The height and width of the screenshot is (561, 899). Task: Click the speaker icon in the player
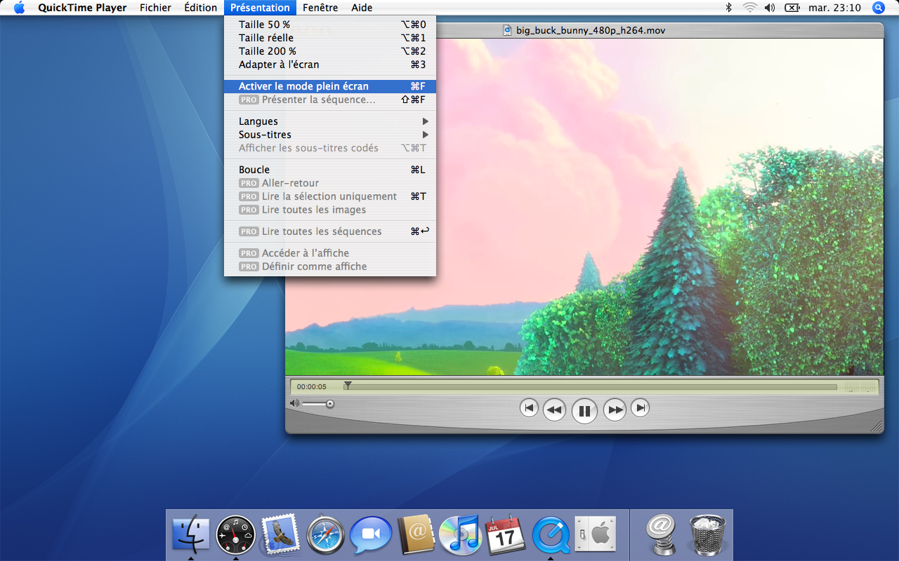coord(294,403)
